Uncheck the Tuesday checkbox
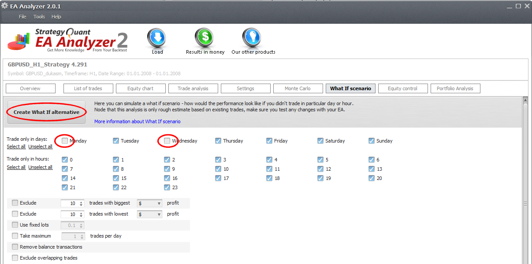 tap(116, 141)
